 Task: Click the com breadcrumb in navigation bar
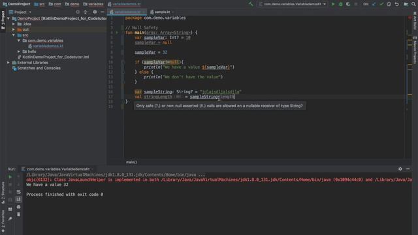pos(55,4)
